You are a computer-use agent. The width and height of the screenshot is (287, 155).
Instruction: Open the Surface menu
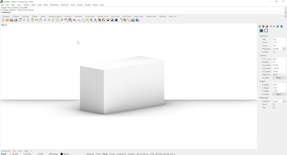(26, 5)
